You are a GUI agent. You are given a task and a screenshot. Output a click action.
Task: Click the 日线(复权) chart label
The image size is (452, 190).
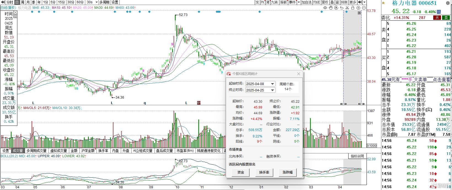tap(9, 8)
